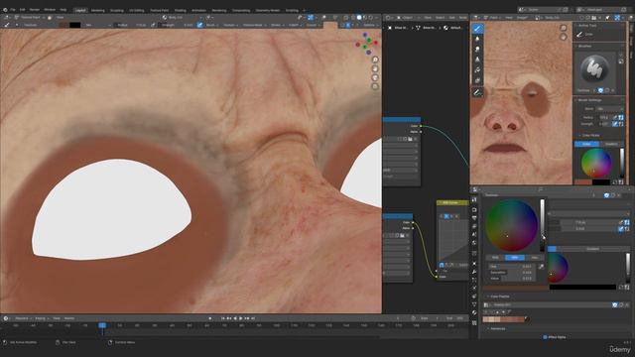Open the Material properties tab
Viewport: 635px width, 357px height.
pyautogui.click(x=474, y=313)
